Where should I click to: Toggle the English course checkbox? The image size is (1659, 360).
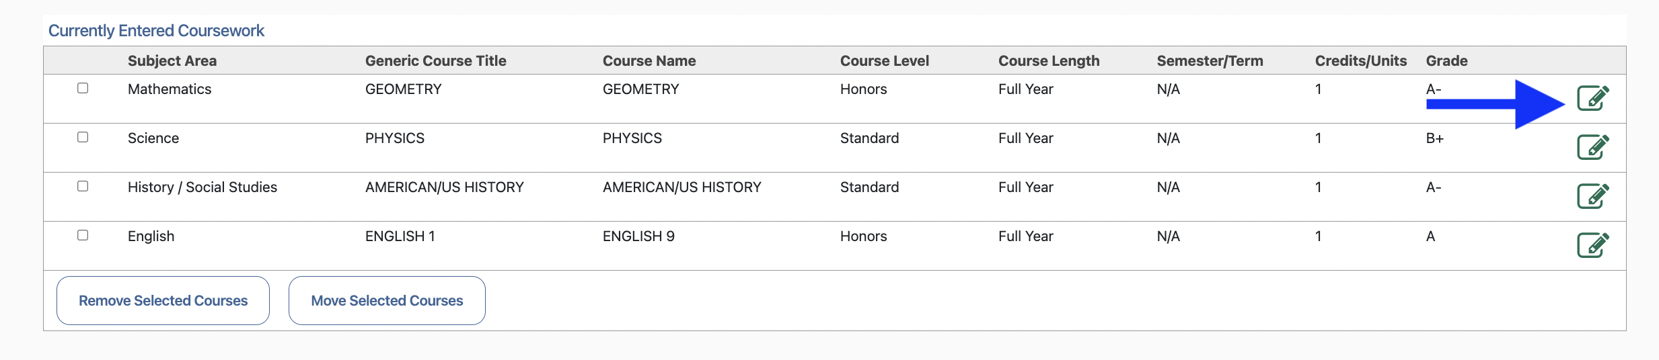[x=83, y=235]
